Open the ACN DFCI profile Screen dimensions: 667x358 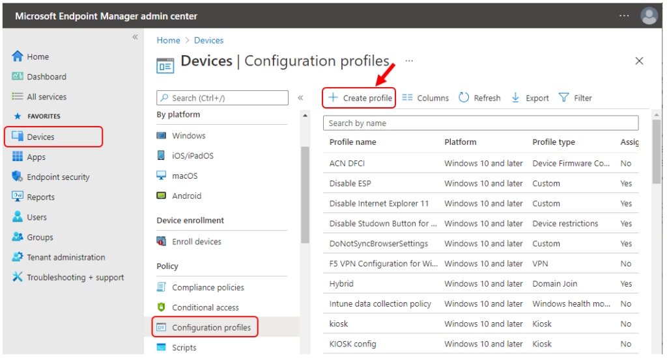347,163
